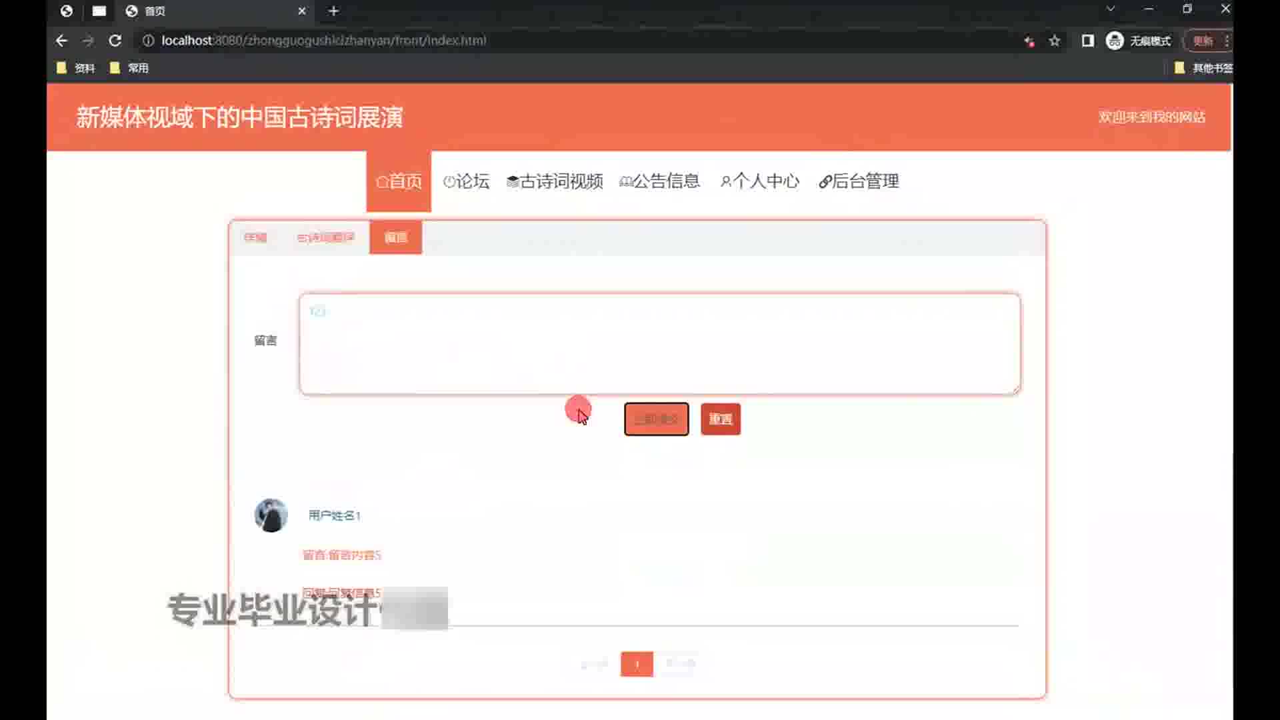Reload the page with refresh icon
The image size is (1280, 720).
point(115,41)
